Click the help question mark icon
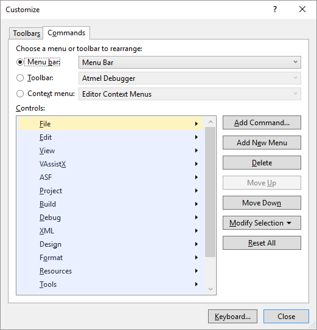317x330 pixels. [x=275, y=9]
